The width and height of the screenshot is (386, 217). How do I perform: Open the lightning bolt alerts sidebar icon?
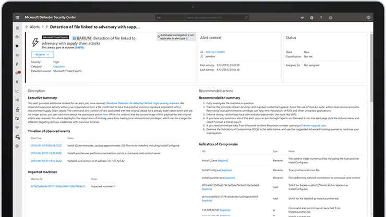coord(17,64)
